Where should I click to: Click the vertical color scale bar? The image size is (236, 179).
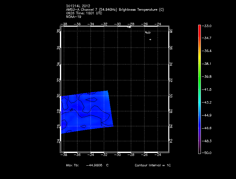click(199, 89)
